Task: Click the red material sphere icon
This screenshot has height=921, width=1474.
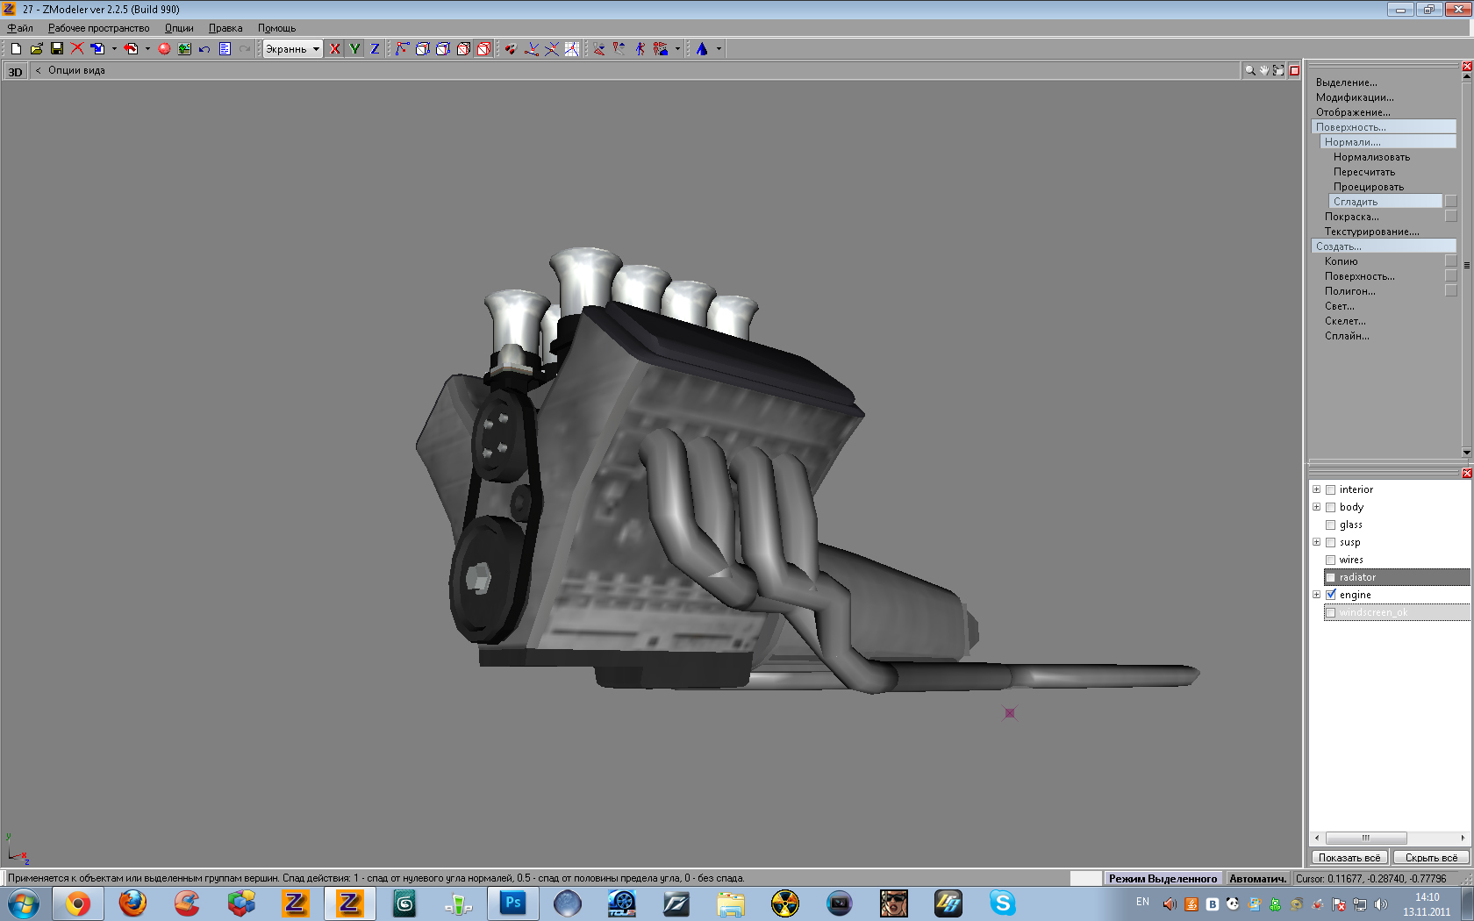Action: click(x=164, y=49)
